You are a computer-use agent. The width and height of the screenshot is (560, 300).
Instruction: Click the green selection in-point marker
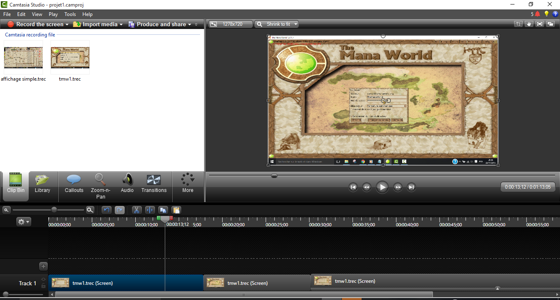pyautogui.click(x=159, y=218)
